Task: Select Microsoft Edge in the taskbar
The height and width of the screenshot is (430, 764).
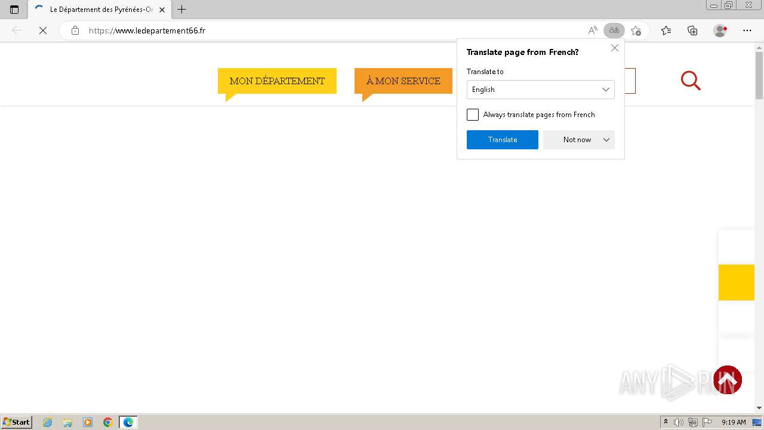Action: coord(128,422)
